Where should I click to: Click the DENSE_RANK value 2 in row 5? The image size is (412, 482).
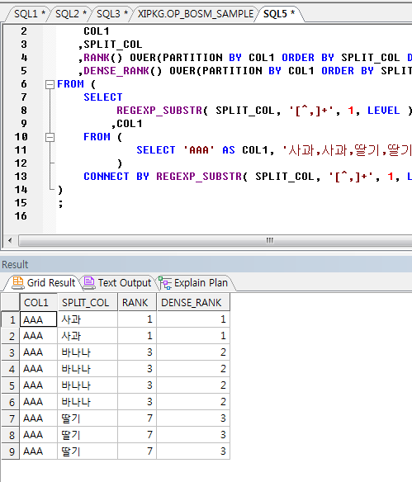(193, 385)
